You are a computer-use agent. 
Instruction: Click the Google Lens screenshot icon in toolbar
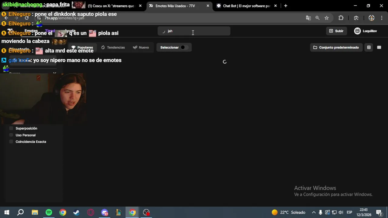click(356, 18)
